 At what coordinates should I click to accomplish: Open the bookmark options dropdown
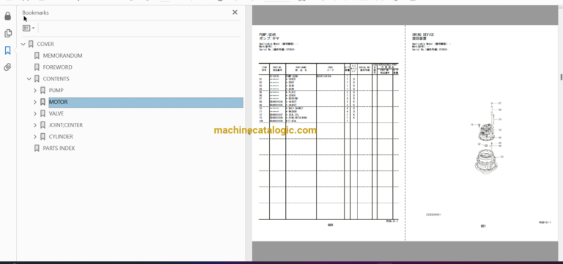point(29,28)
